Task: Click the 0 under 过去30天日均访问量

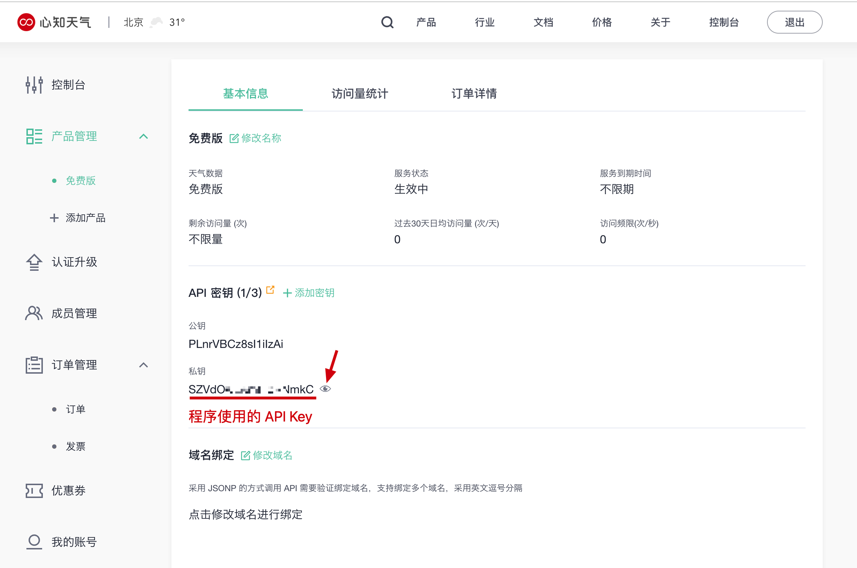Action: click(397, 239)
